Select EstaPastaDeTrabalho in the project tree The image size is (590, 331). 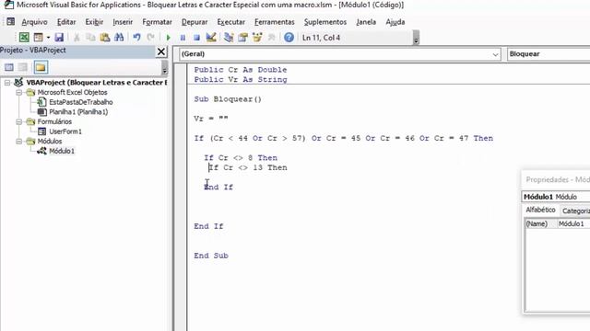[x=81, y=102]
